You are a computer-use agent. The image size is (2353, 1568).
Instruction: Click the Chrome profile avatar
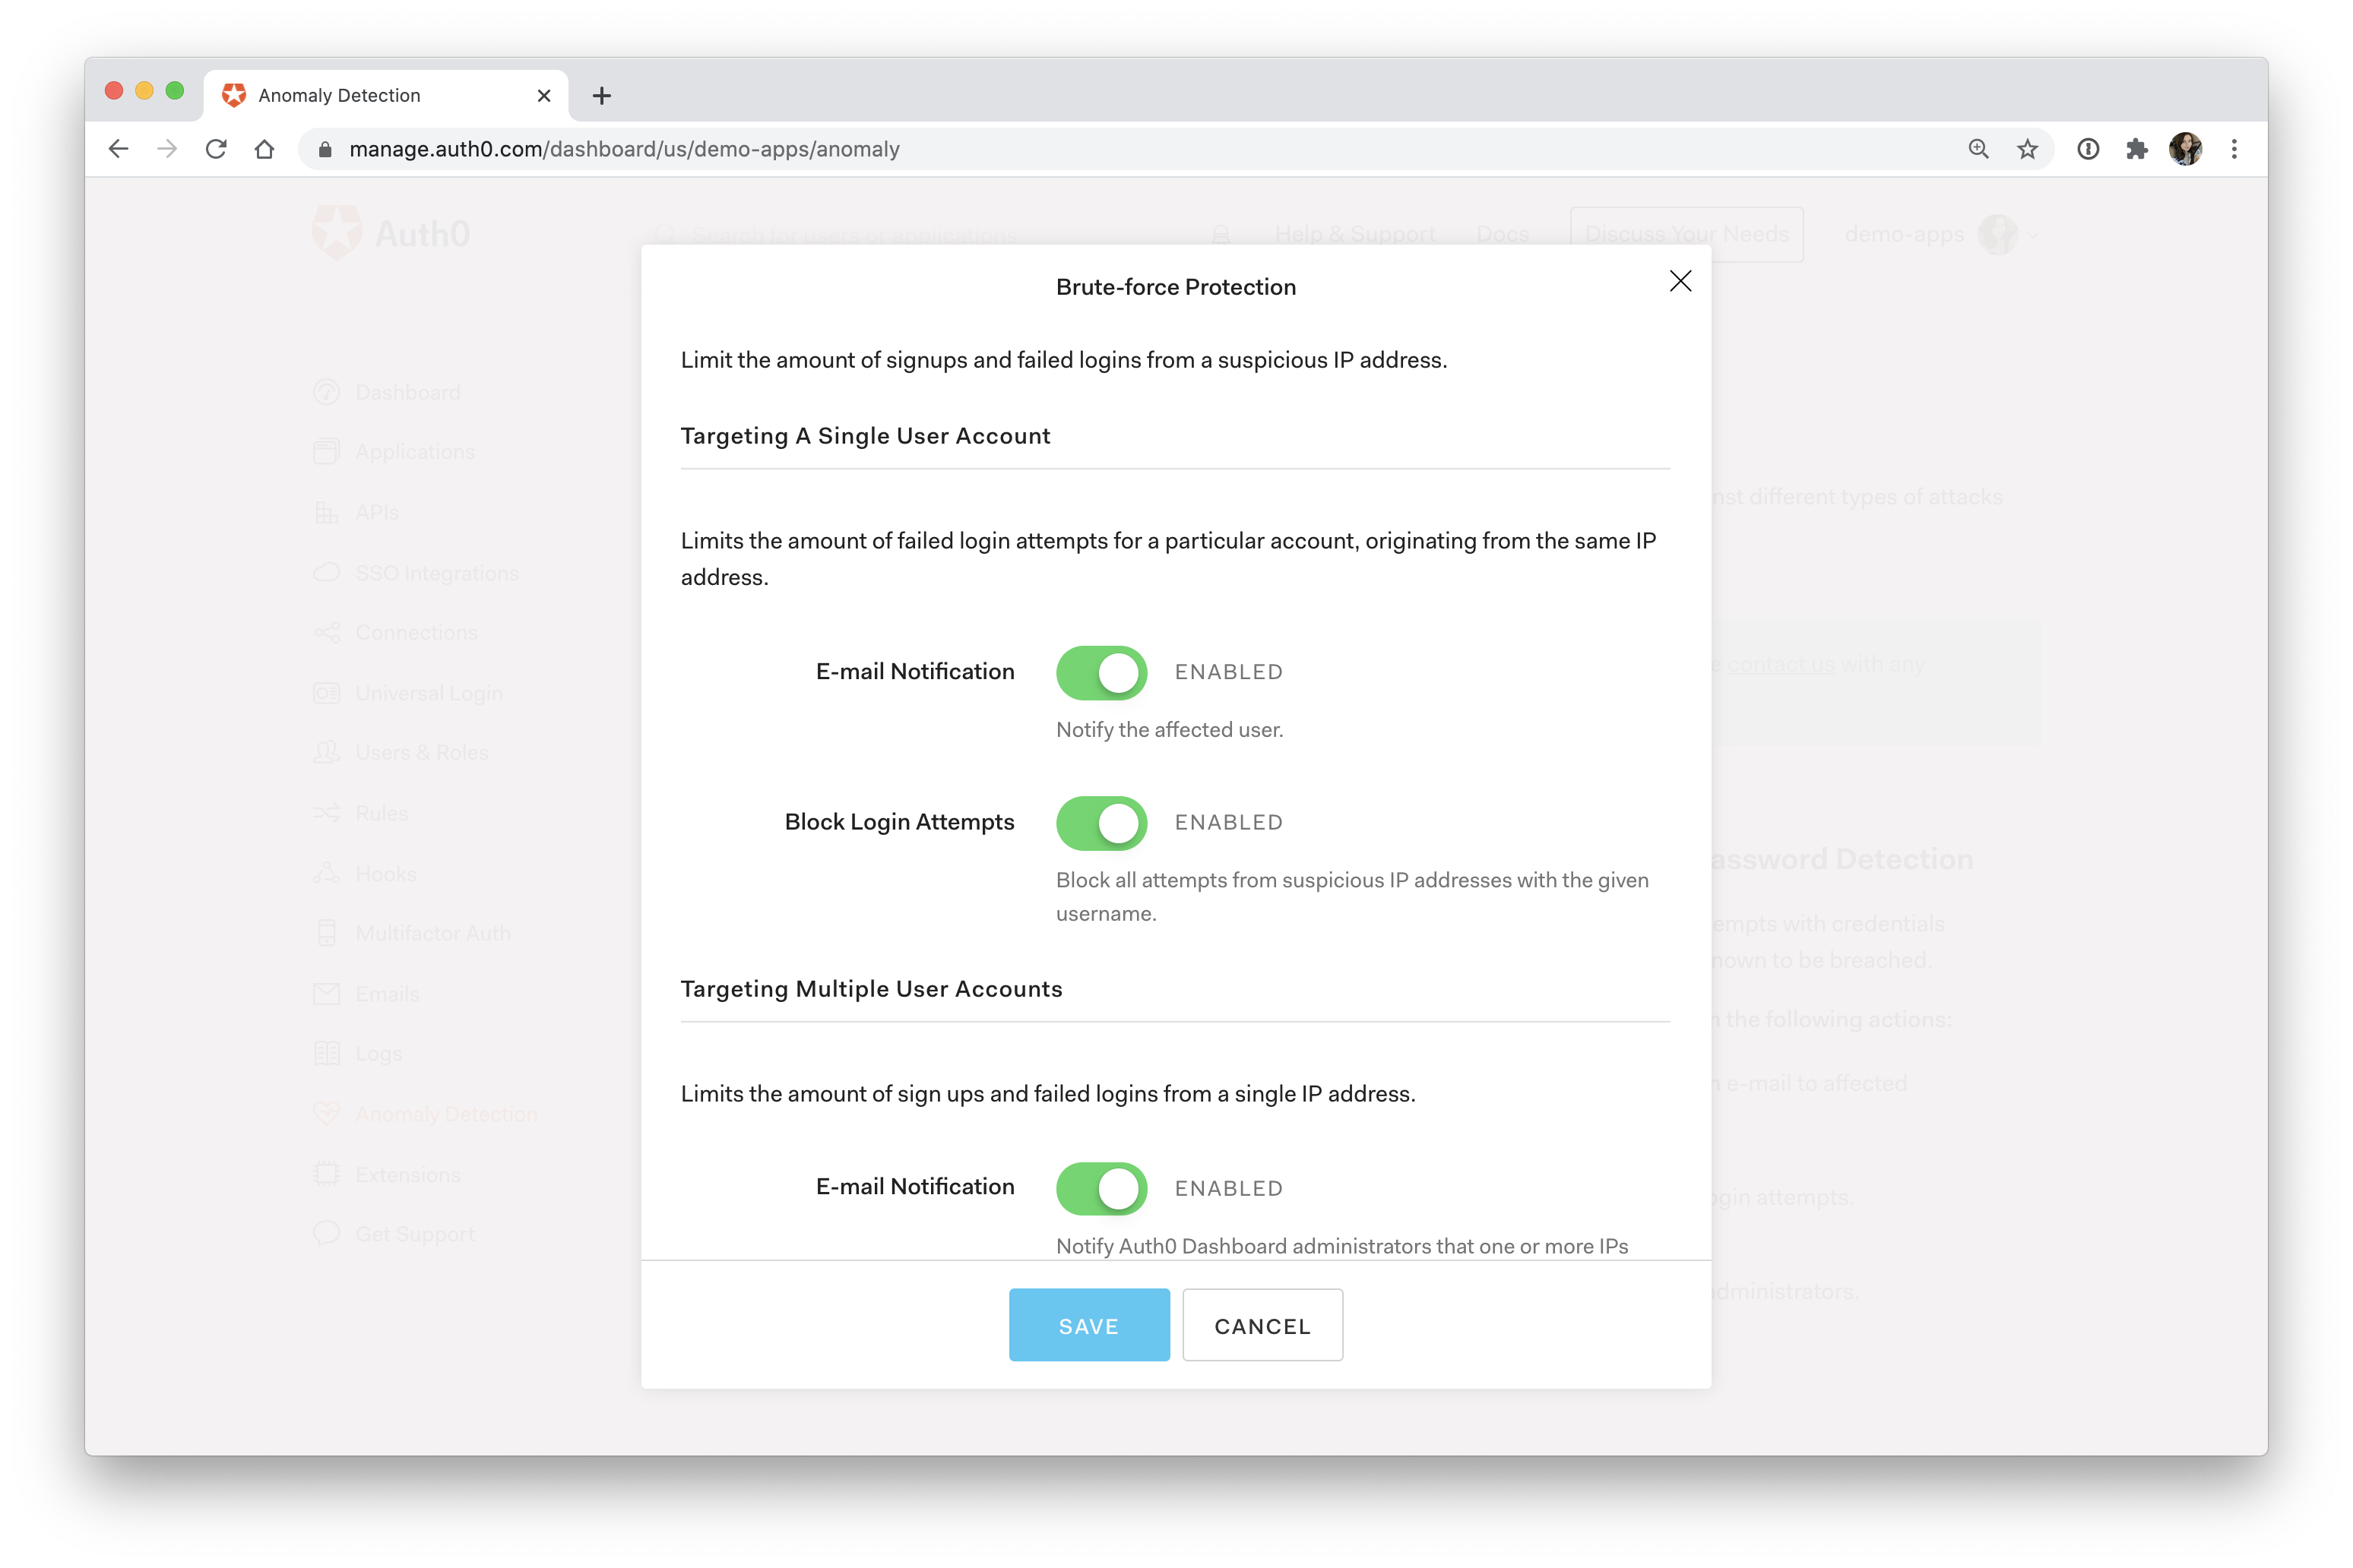point(2185,149)
